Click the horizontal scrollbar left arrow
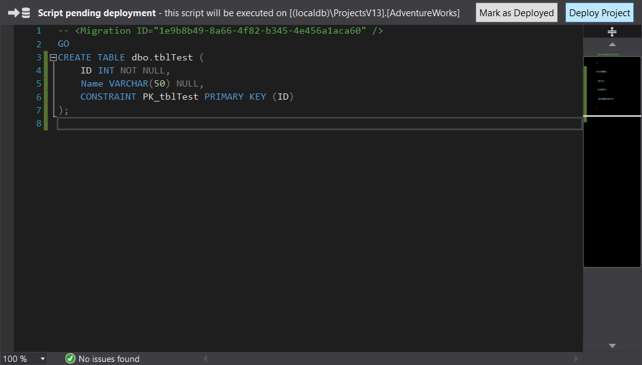This screenshot has width=642, height=365. pyautogui.click(x=204, y=359)
